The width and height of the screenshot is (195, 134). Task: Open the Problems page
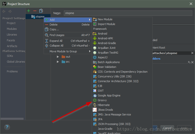coord(12,71)
